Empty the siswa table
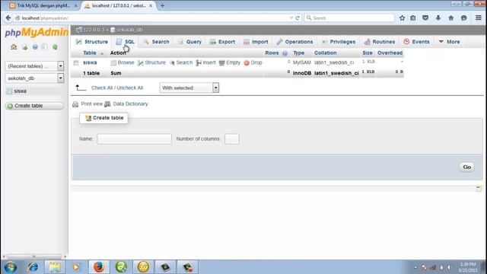 click(230, 62)
